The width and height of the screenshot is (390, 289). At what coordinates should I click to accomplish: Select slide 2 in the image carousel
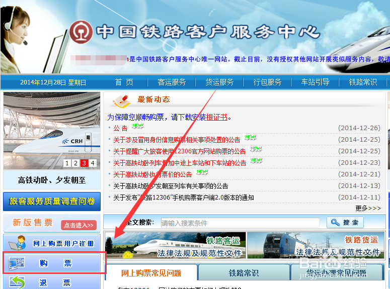75,163
